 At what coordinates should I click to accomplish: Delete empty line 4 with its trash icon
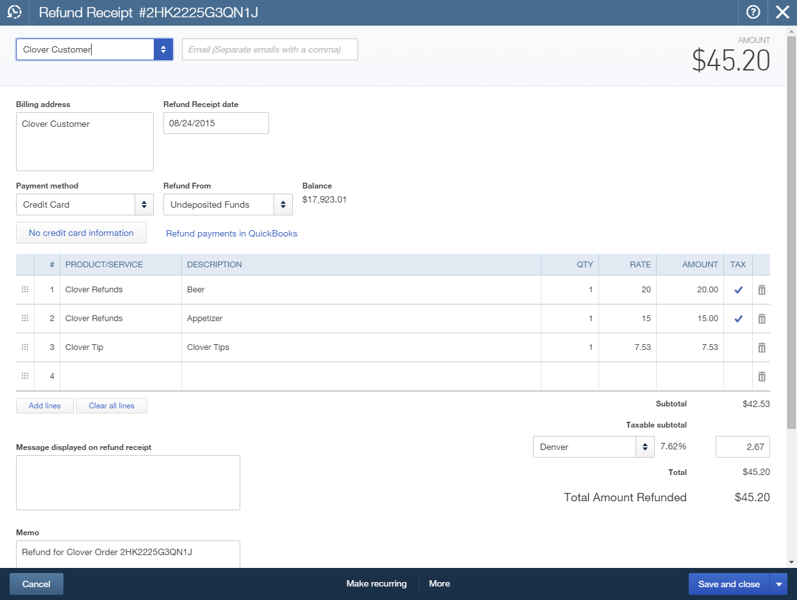click(x=761, y=376)
